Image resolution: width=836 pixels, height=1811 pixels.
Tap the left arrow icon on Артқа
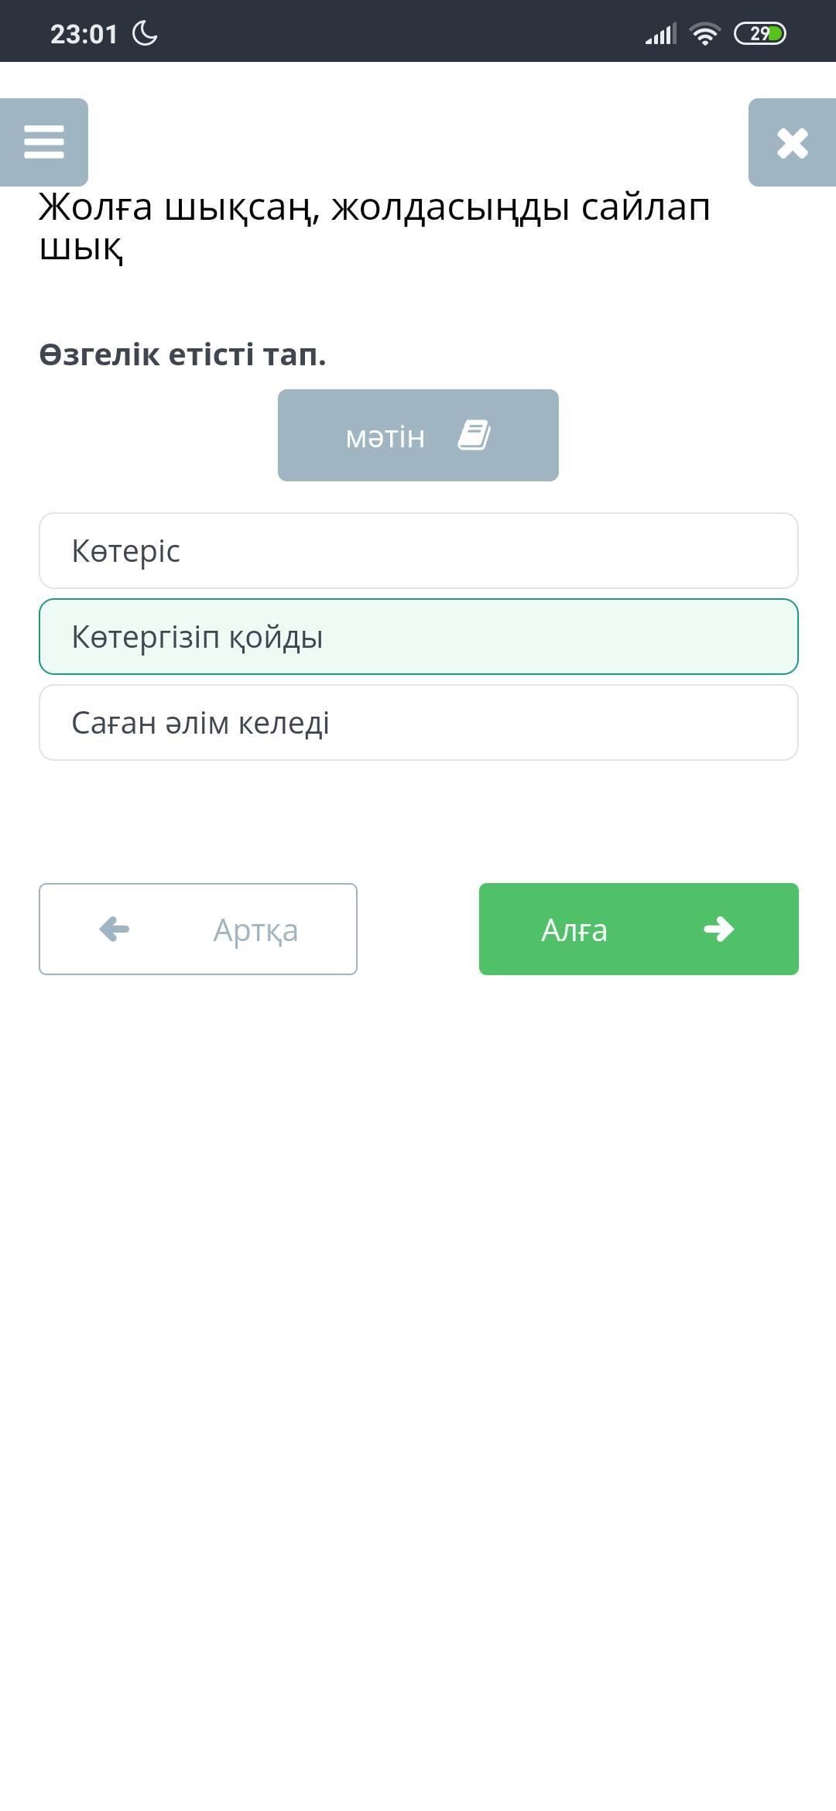[115, 929]
